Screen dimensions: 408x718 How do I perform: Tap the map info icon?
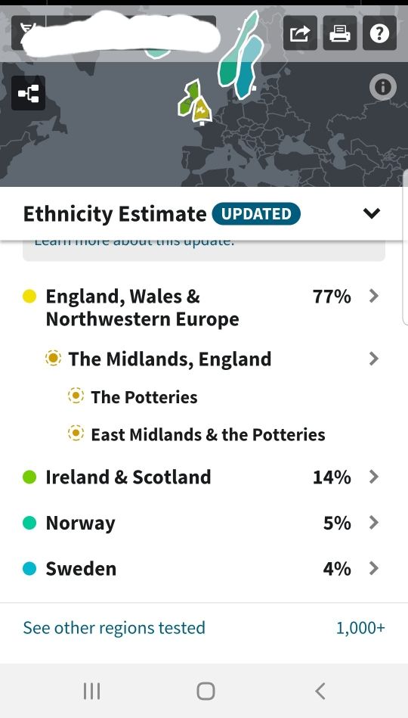click(383, 86)
